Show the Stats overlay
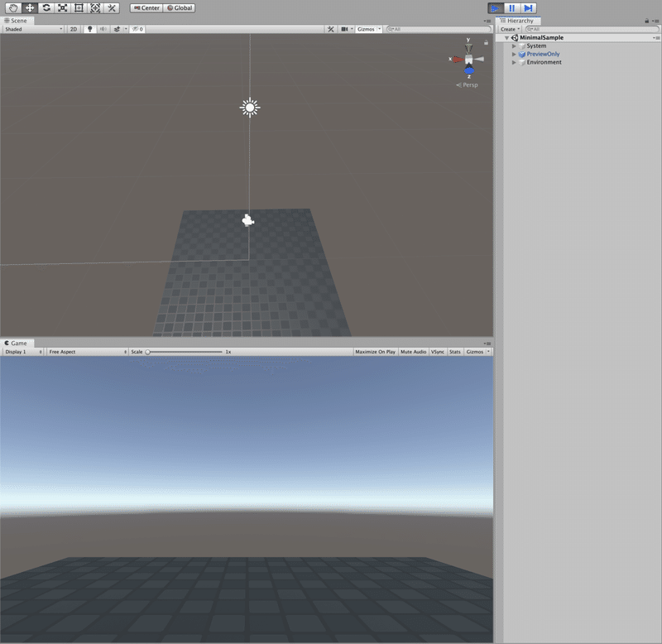This screenshot has width=662, height=644. point(454,352)
